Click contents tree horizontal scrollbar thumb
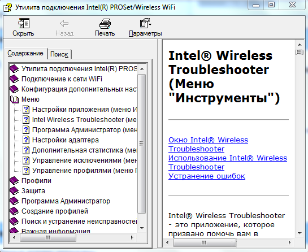Screen dimensions: 308x252 pyautogui.click(x=47, y=238)
